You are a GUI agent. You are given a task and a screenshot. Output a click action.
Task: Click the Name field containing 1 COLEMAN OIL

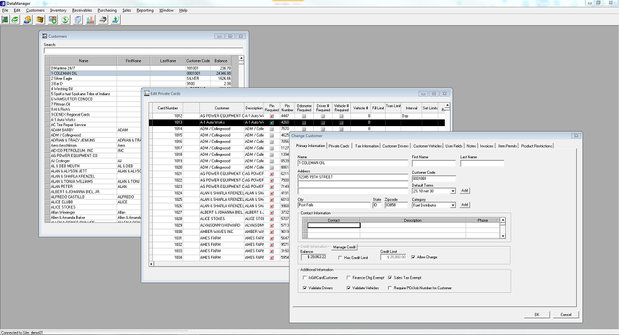click(x=353, y=163)
